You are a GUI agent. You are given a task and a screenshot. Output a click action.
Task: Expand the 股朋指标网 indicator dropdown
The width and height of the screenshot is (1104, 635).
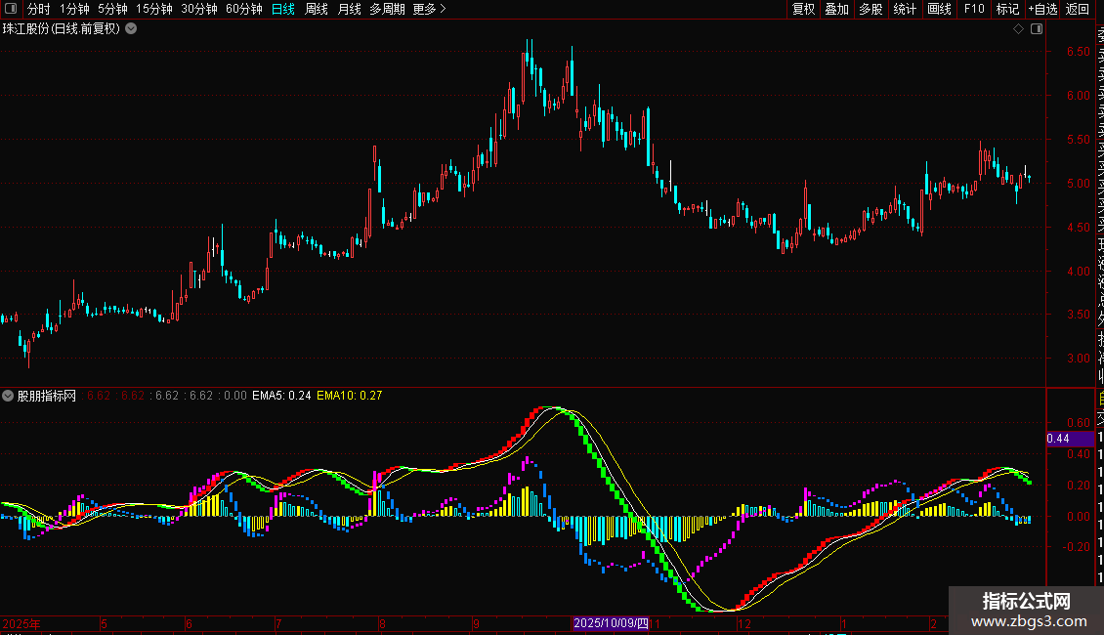9,396
